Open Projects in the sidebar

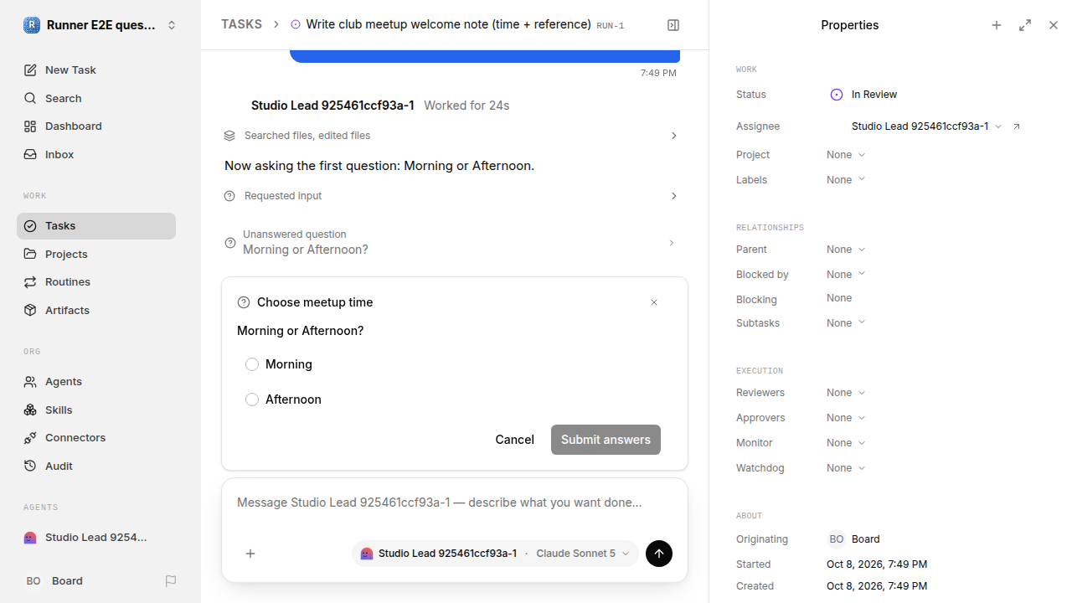click(x=96, y=255)
